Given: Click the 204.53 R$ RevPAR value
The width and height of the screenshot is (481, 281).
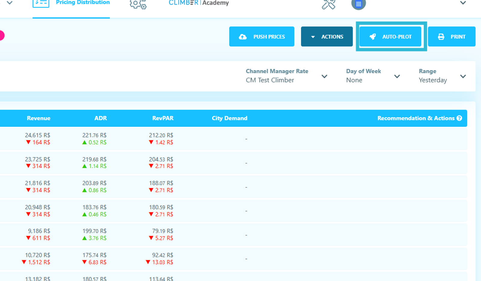Looking at the screenshot, I should point(161,159).
